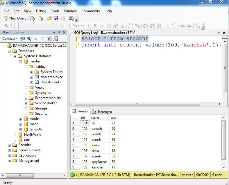Click the 'sid' column header in results

85,118
